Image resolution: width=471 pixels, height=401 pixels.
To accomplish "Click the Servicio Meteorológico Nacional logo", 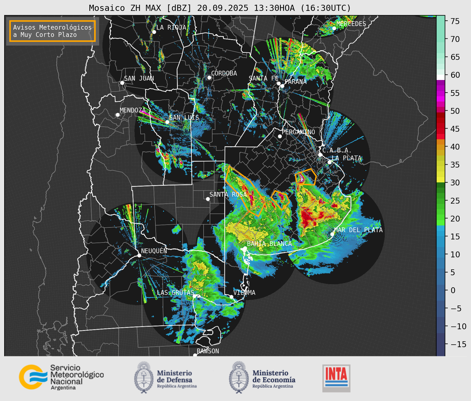I will coord(61,377).
